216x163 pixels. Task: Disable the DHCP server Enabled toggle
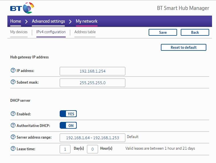[68, 114]
